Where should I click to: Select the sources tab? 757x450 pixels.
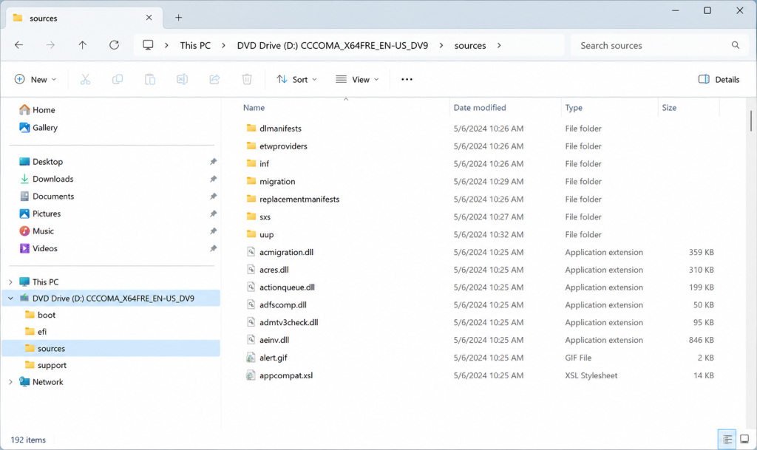(84, 18)
